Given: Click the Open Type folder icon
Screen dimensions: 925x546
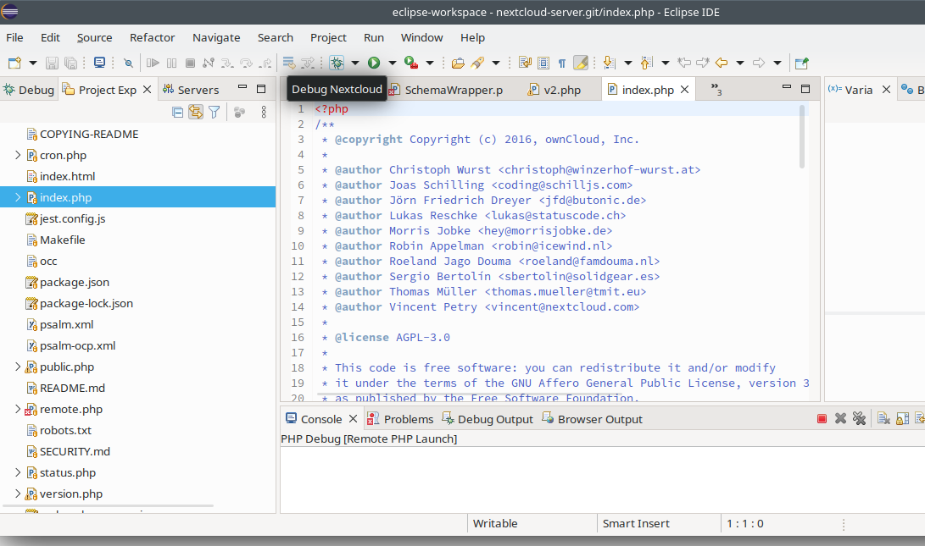Looking at the screenshot, I should pos(458,63).
